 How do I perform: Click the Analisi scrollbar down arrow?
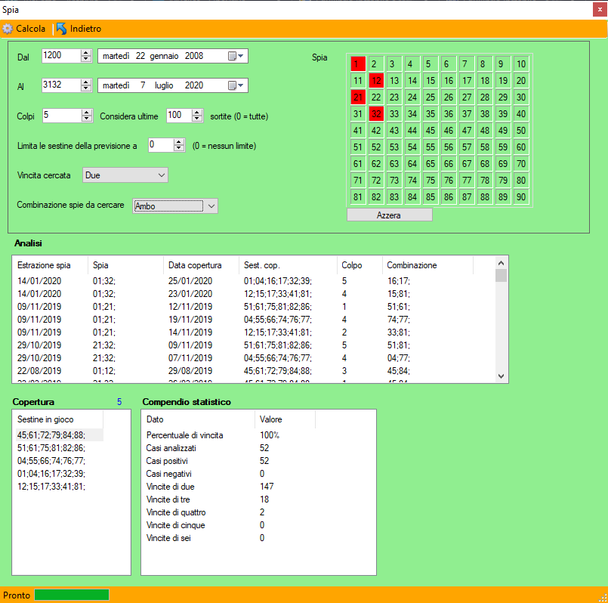click(501, 376)
